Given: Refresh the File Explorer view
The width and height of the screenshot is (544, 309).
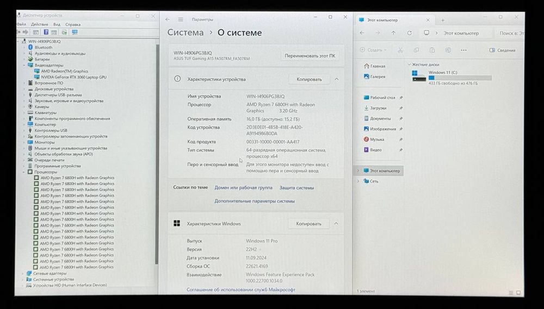Looking at the screenshot, I should (x=410, y=33).
